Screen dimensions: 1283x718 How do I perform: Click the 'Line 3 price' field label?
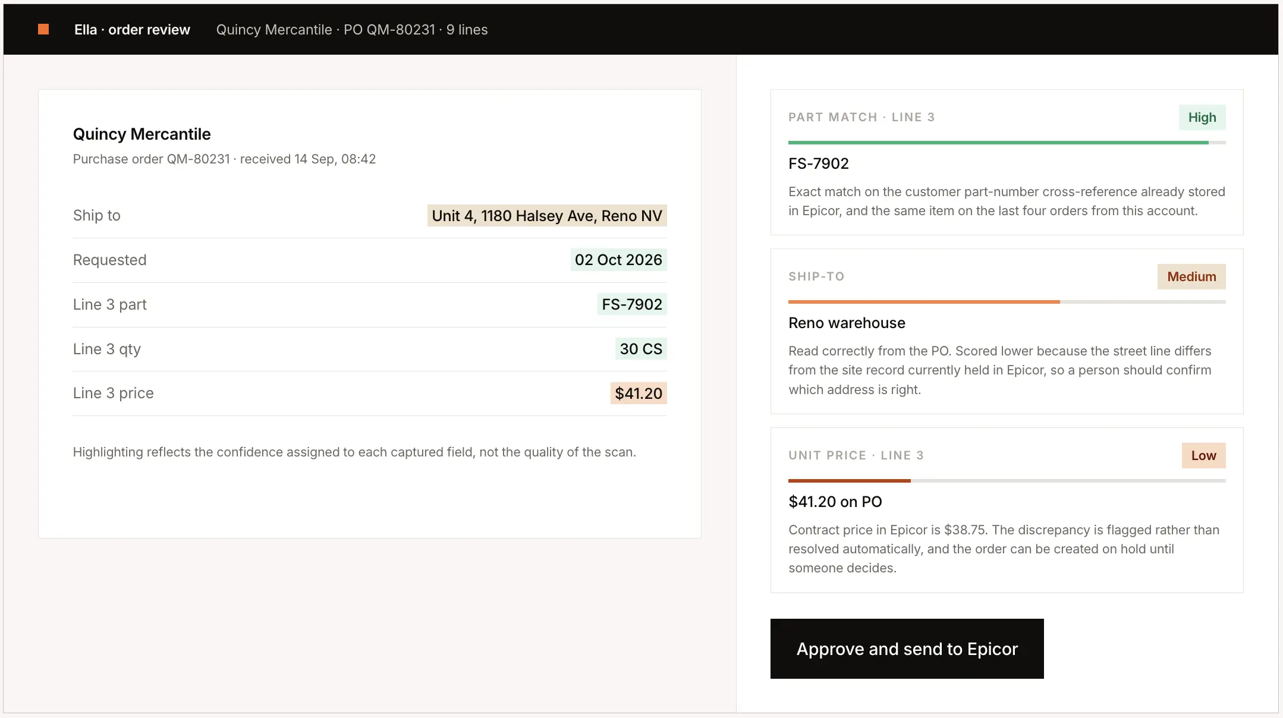[x=113, y=393]
